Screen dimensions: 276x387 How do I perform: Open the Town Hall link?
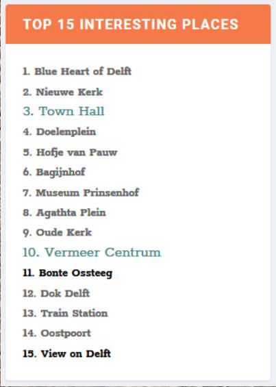[64, 111]
